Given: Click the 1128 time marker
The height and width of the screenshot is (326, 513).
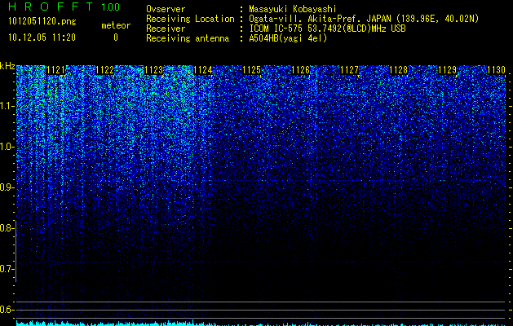Looking at the screenshot, I should tap(399, 70).
